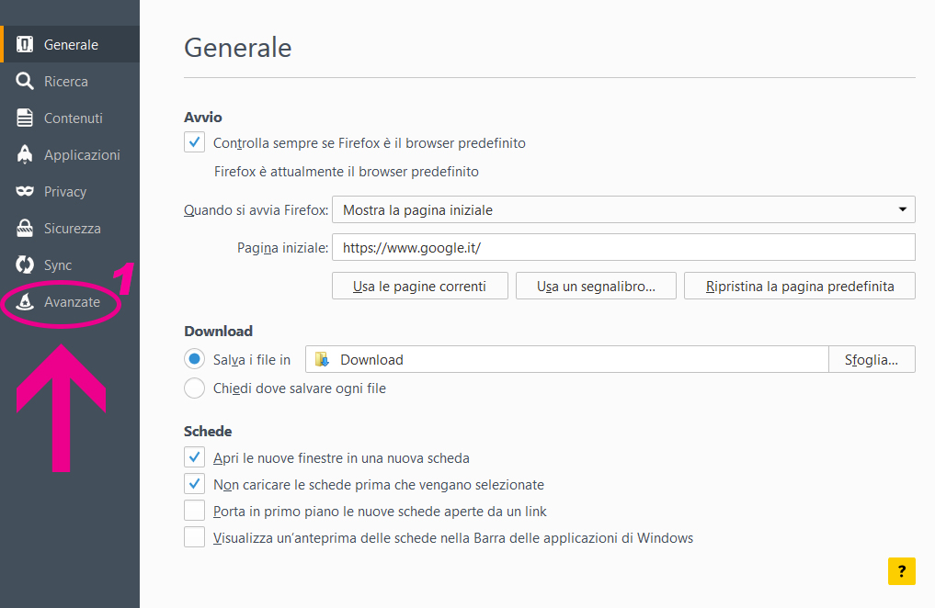Open the Avanzate panel
The image size is (935, 608).
(x=70, y=302)
